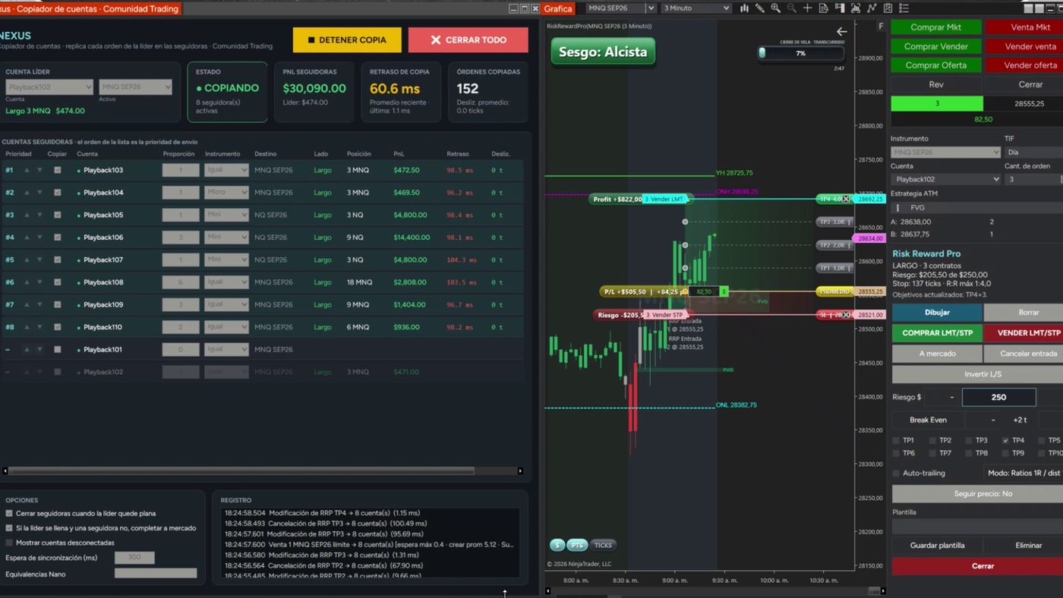Enable the Auto-trailing checkbox
Screen dimensions: 1063x598
tap(896, 473)
